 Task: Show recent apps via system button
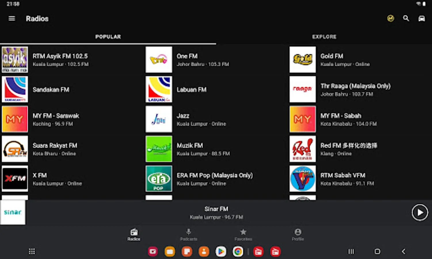pos(351,252)
